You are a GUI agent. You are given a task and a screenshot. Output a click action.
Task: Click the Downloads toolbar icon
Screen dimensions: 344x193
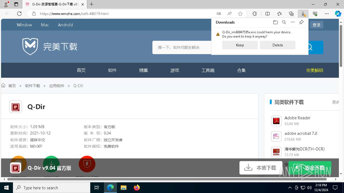pyautogui.click(x=303, y=14)
